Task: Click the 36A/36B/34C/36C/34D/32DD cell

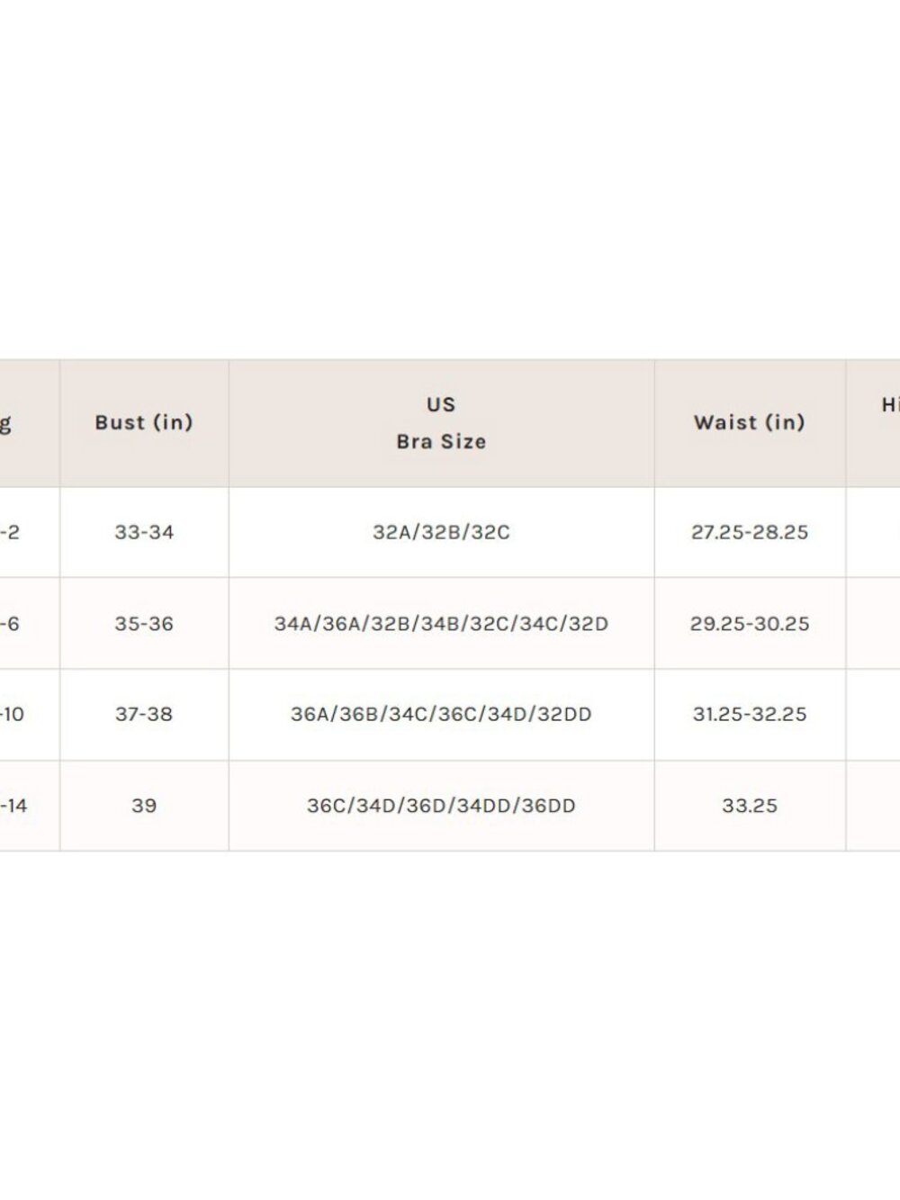Action: (x=441, y=714)
